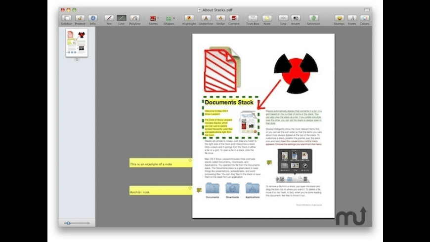Select the Correct tool
The width and height of the screenshot is (430, 242).
coord(234,18)
